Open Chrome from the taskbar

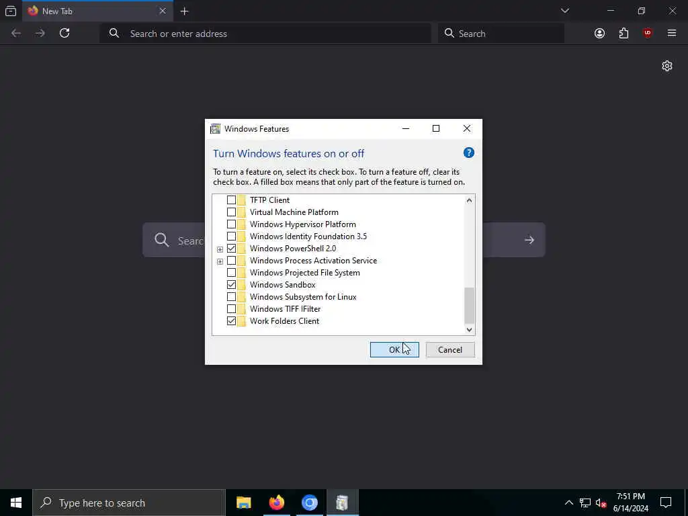click(x=309, y=503)
